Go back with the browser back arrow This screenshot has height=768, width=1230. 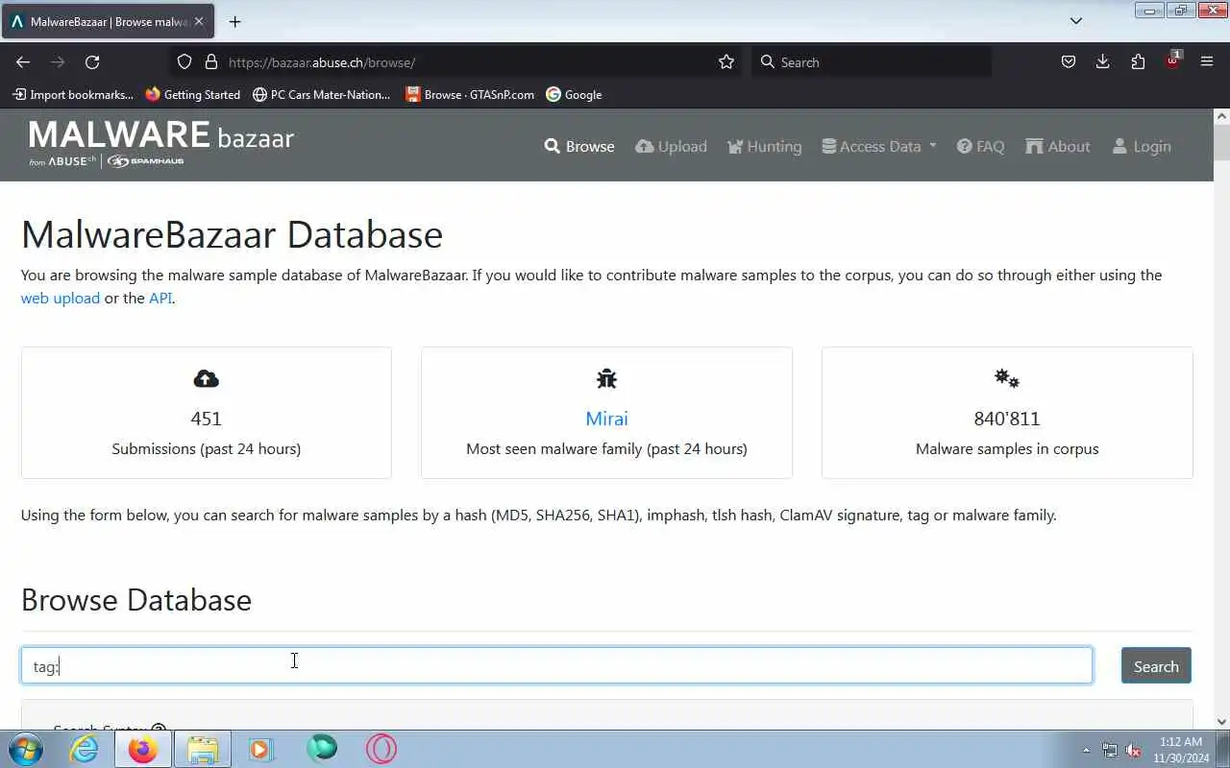point(23,62)
